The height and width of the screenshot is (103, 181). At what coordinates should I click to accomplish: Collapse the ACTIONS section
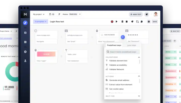pyautogui.click(x=139, y=76)
